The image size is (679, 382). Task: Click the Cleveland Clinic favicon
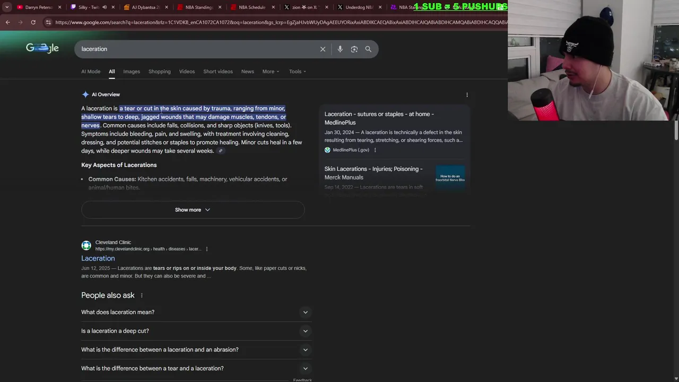(x=86, y=245)
